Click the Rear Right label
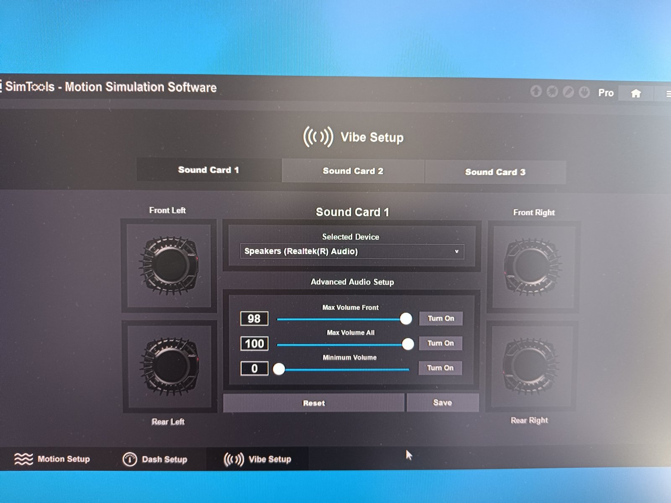This screenshot has width=671, height=503. coord(529,420)
